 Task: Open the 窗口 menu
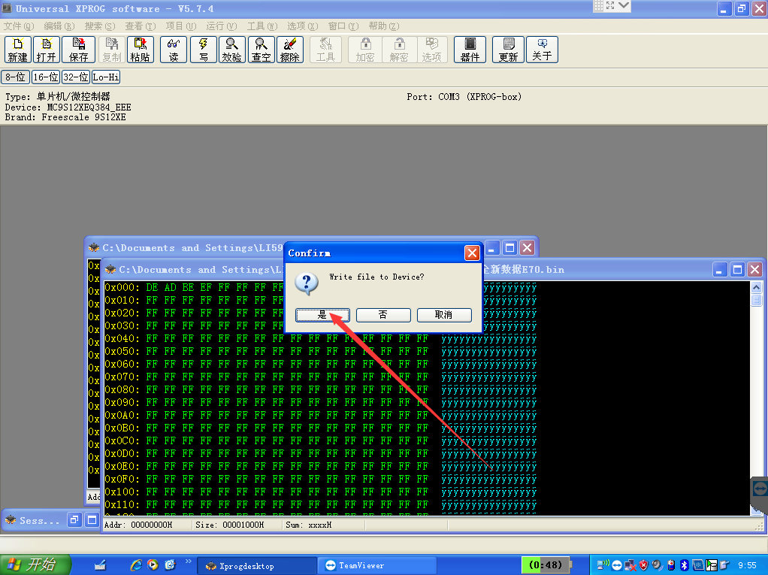tap(343, 26)
